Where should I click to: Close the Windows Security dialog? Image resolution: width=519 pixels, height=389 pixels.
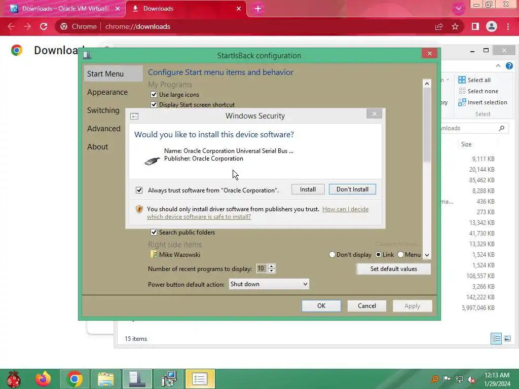375,114
